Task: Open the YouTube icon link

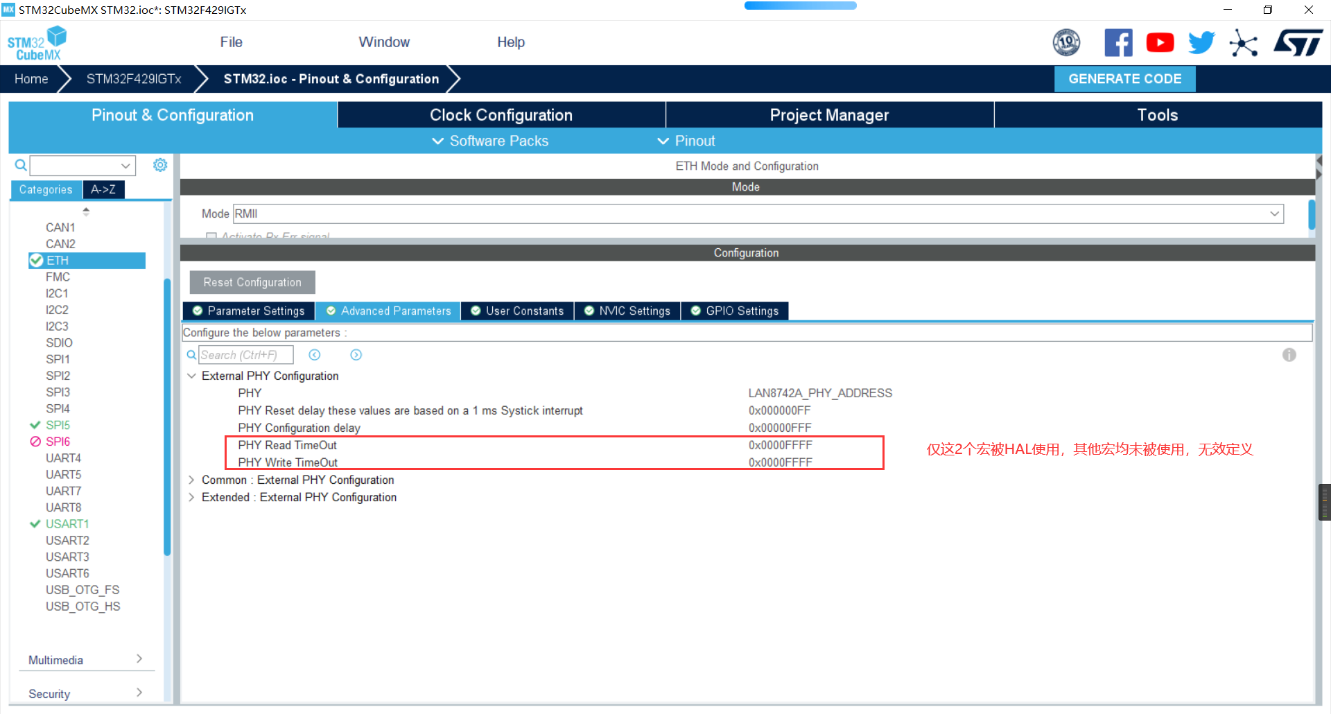Action: coord(1160,43)
